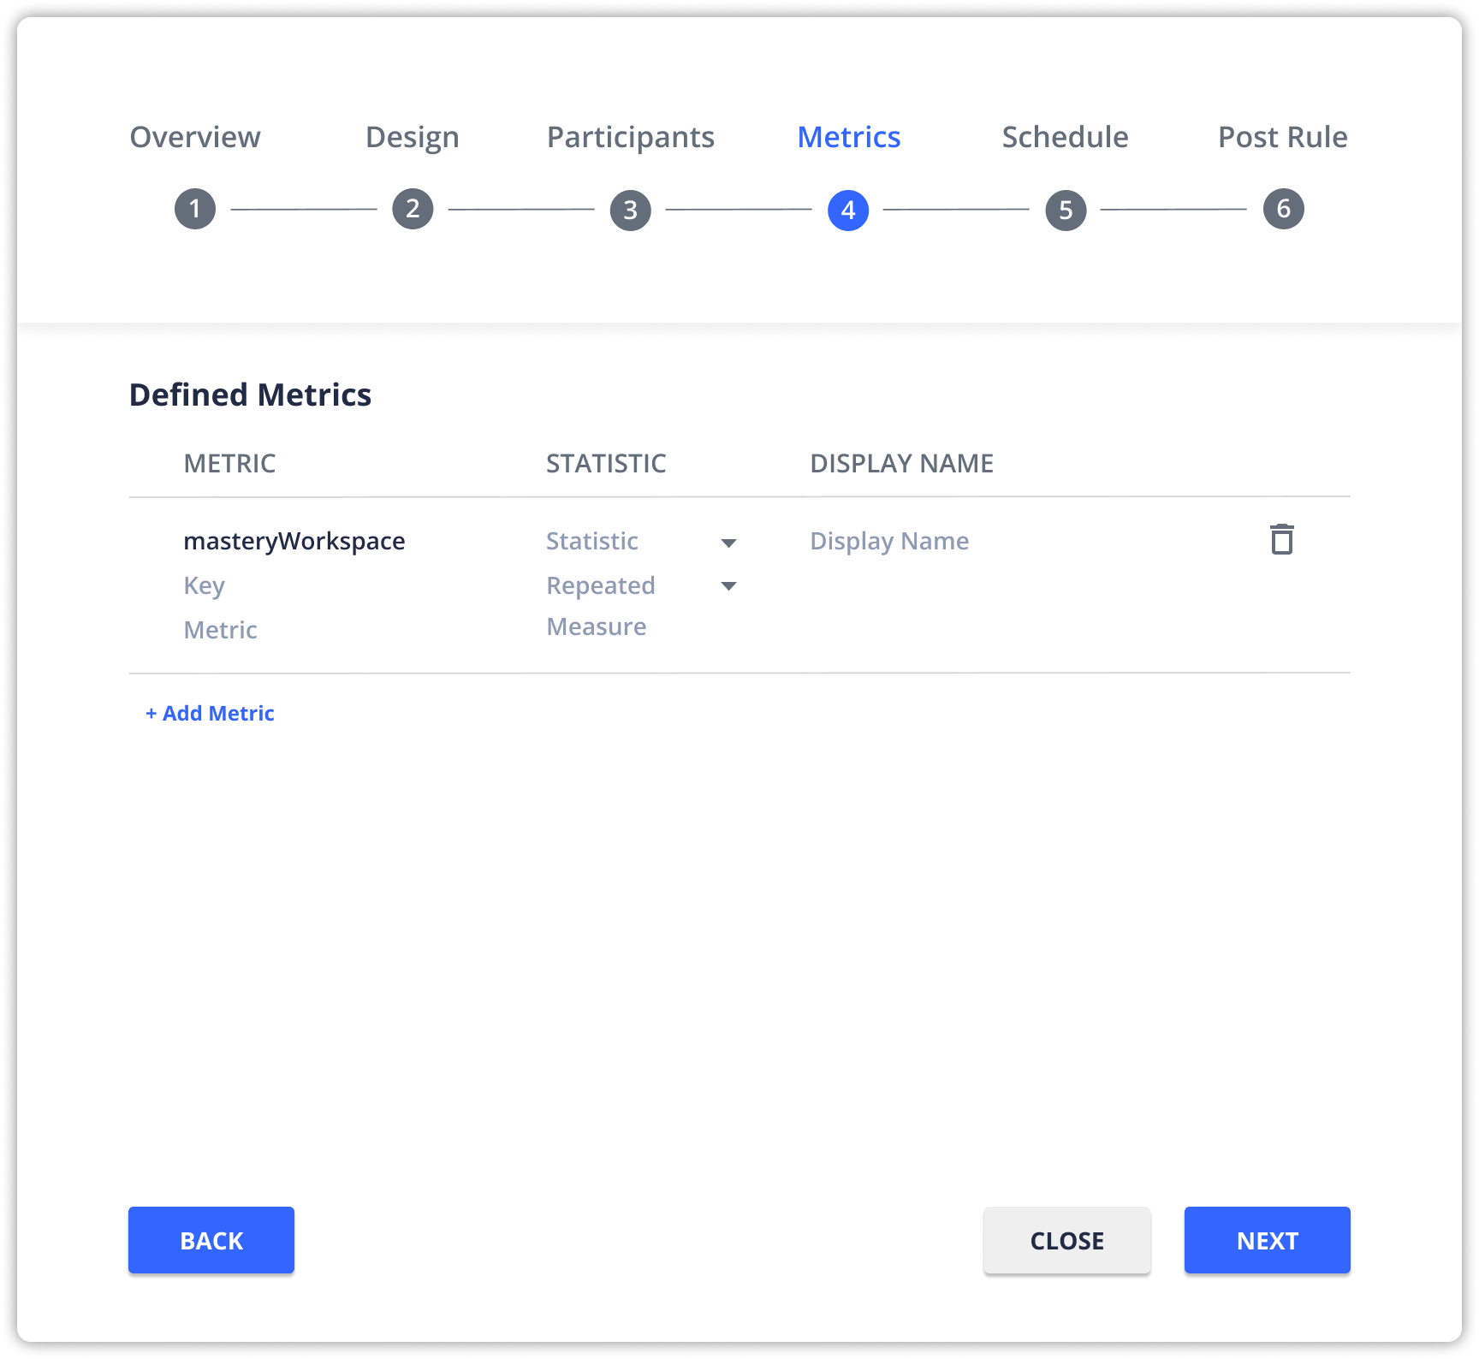
Task: Select step 6 circle for Post Rule
Action: 1283,208
